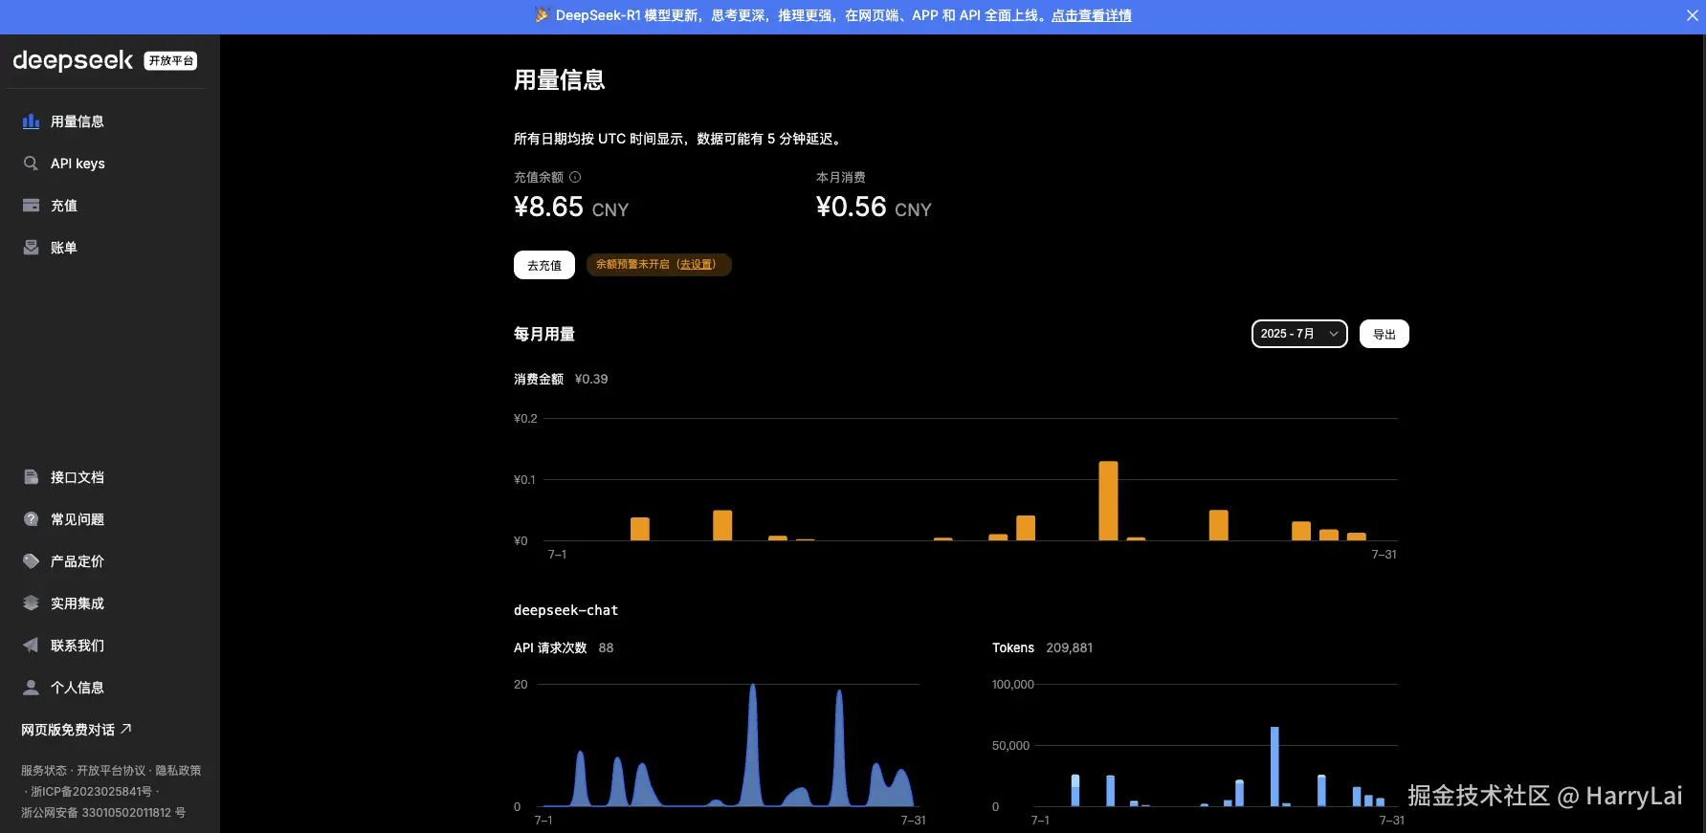Click the 去充值 button
The image size is (1706, 833).
(x=544, y=265)
